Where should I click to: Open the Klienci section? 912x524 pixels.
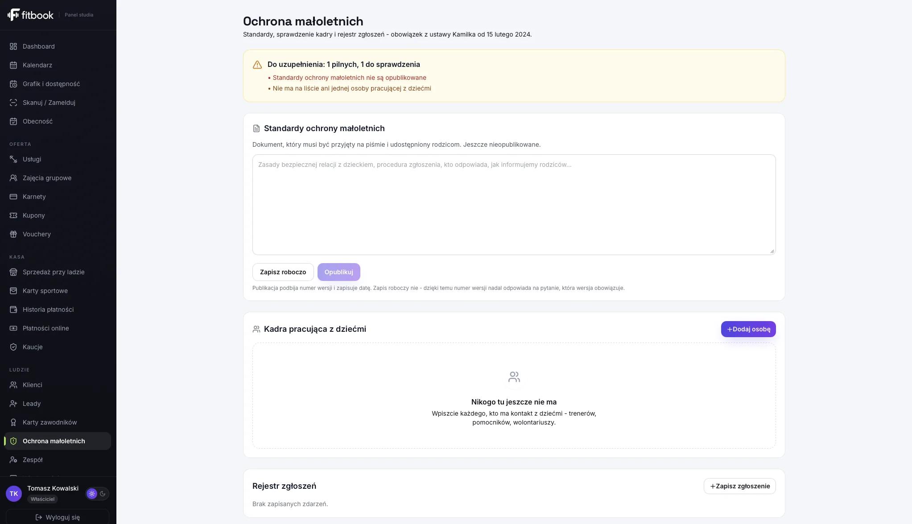pyautogui.click(x=58, y=385)
